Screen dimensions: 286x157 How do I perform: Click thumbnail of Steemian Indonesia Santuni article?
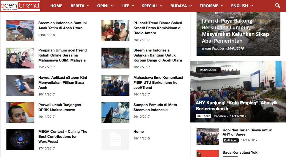[20, 31]
